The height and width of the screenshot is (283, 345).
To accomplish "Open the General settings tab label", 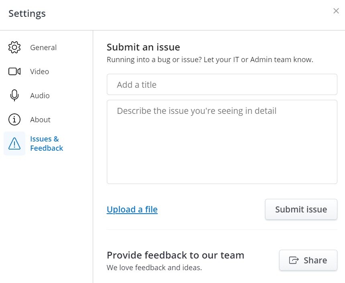I will [x=43, y=47].
